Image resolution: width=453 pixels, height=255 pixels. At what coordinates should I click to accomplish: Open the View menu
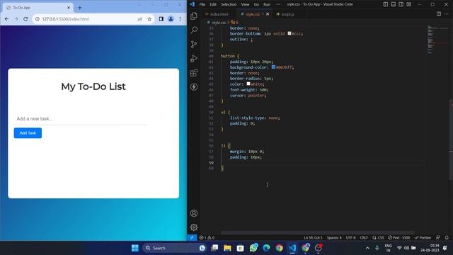click(245, 4)
